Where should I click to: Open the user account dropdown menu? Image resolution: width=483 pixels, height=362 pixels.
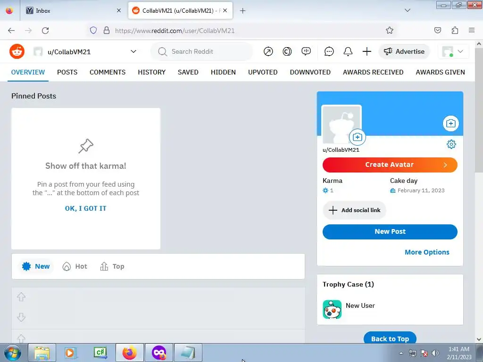(x=453, y=51)
